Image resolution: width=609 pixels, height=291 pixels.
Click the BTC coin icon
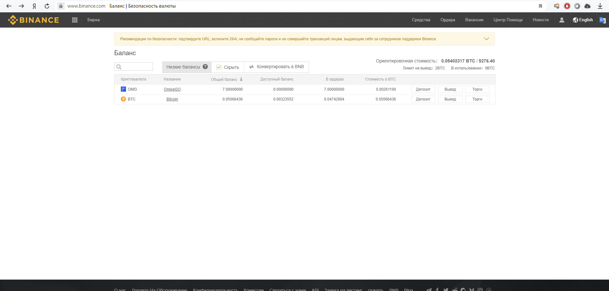click(x=123, y=99)
